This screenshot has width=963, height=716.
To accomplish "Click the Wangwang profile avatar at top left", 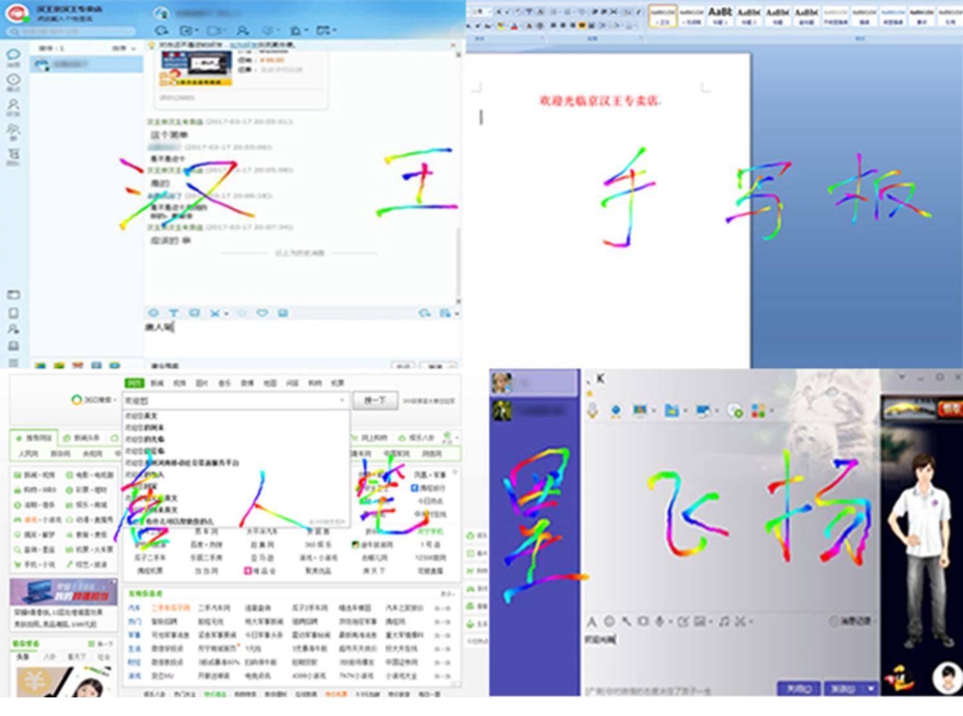I will point(17,13).
